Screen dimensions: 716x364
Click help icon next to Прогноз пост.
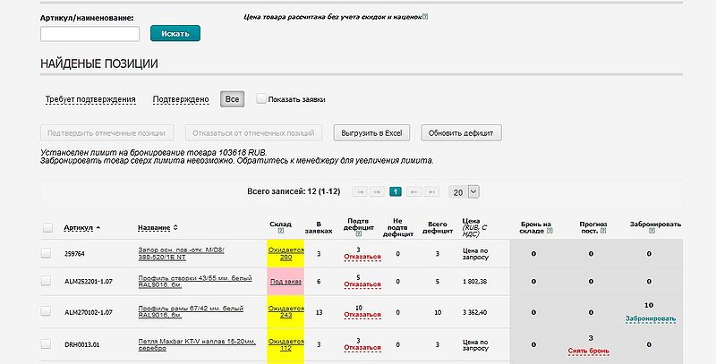tap(605, 231)
